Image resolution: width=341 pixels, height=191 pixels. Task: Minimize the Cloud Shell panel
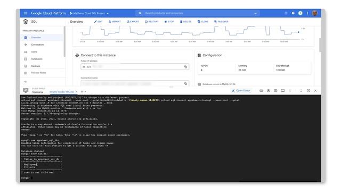[301, 91]
